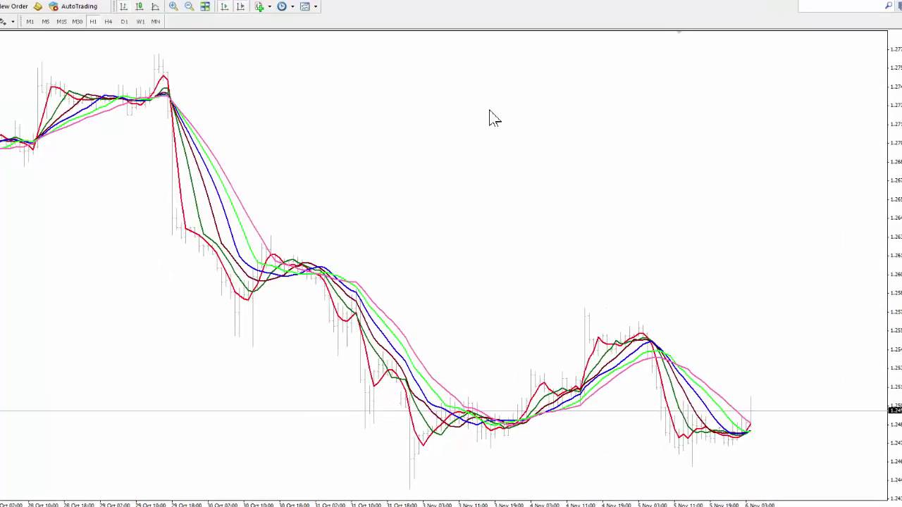Open the Periods clock dropdown arrow
This screenshot has height=507, width=902.
pyautogui.click(x=292, y=6)
